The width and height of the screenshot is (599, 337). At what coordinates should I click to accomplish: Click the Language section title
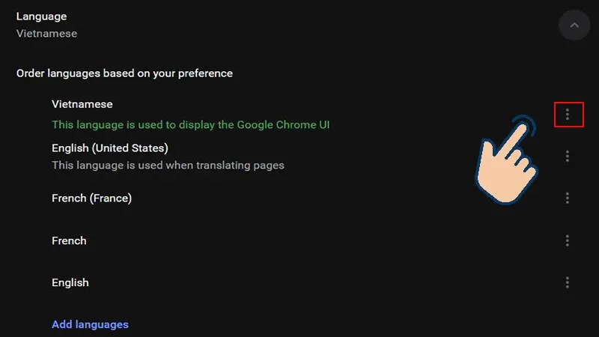[x=41, y=16]
